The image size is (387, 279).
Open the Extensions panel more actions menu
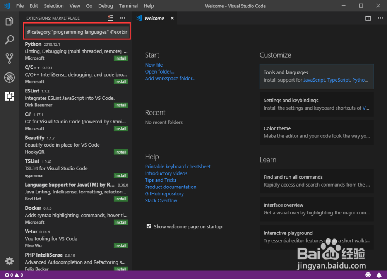point(122,18)
